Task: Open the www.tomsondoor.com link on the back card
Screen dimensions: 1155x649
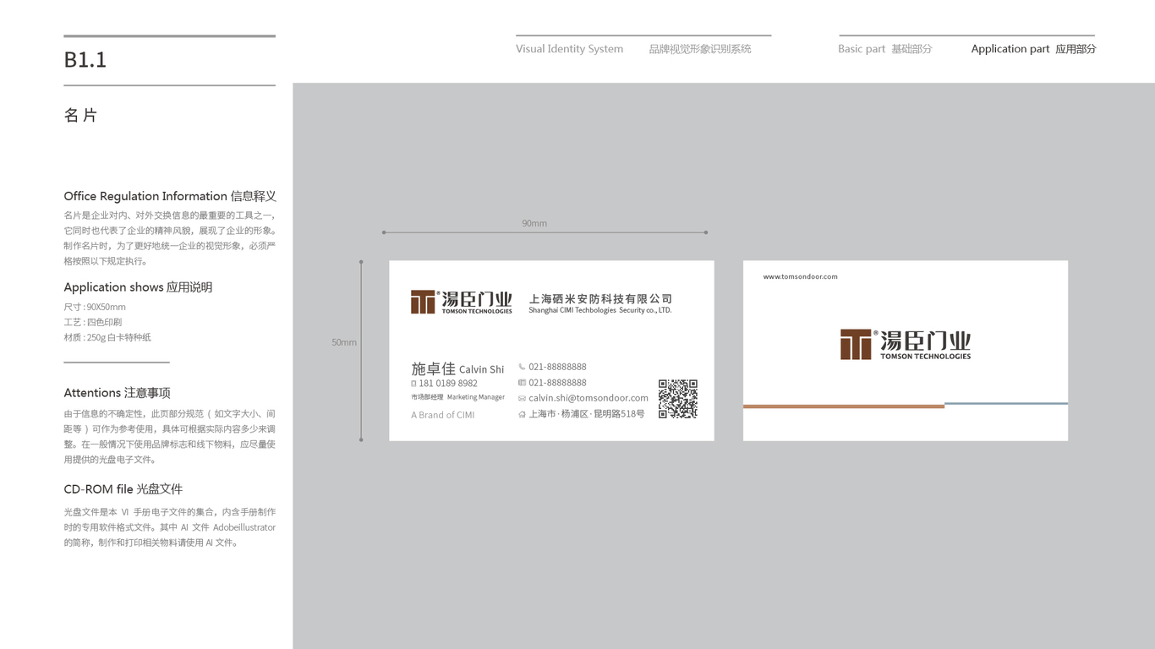Action: [800, 276]
